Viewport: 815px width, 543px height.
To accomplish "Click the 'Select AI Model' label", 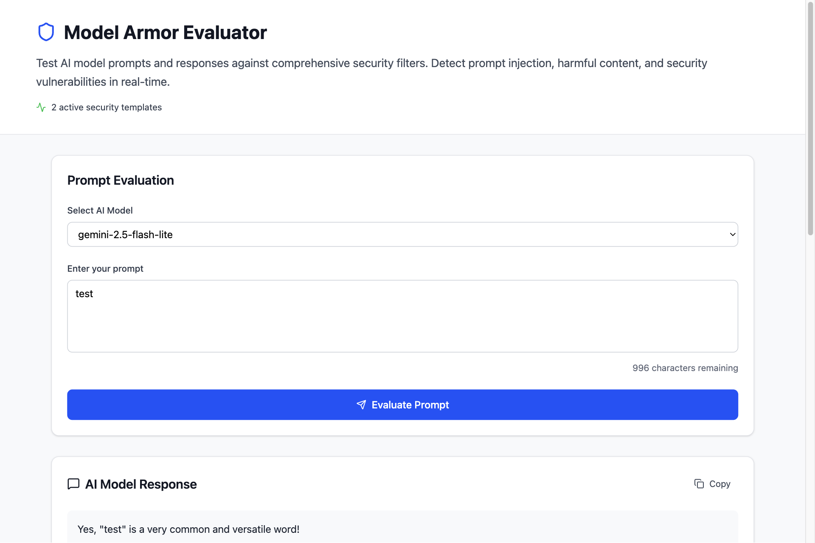I will 100,211.
